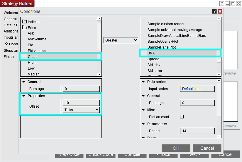Click the Period field showing 14
This screenshot has height=162, width=242.
pyautogui.click(x=197, y=131)
